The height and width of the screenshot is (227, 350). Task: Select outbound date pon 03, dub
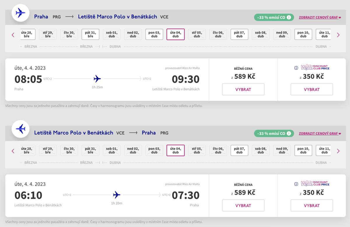point(154,34)
